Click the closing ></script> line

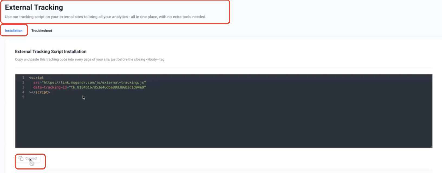pos(40,92)
